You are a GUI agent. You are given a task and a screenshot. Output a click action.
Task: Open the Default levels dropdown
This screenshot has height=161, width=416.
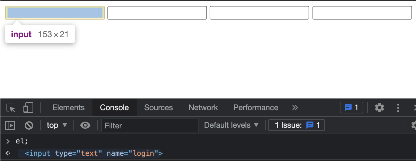231,125
